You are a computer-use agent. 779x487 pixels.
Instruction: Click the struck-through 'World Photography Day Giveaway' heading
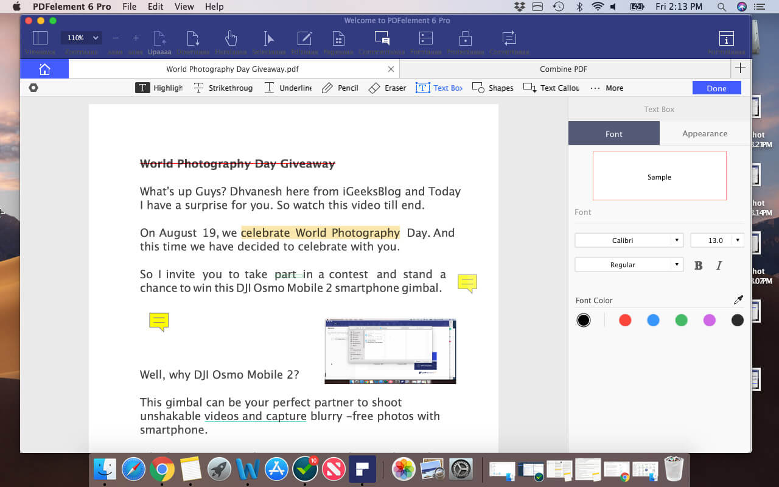[237, 164]
